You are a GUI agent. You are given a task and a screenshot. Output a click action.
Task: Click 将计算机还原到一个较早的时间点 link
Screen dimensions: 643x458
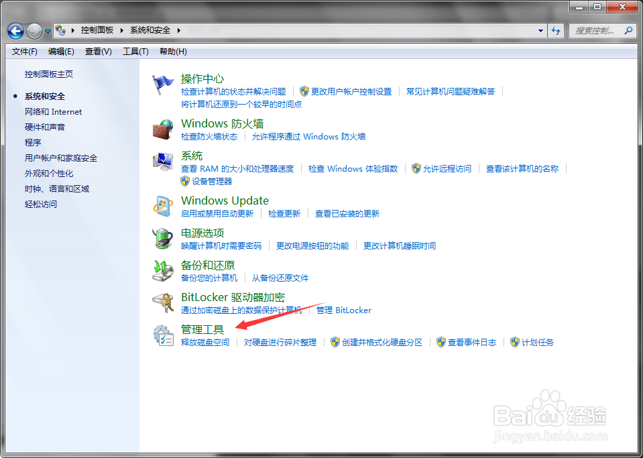coord(241,104)
